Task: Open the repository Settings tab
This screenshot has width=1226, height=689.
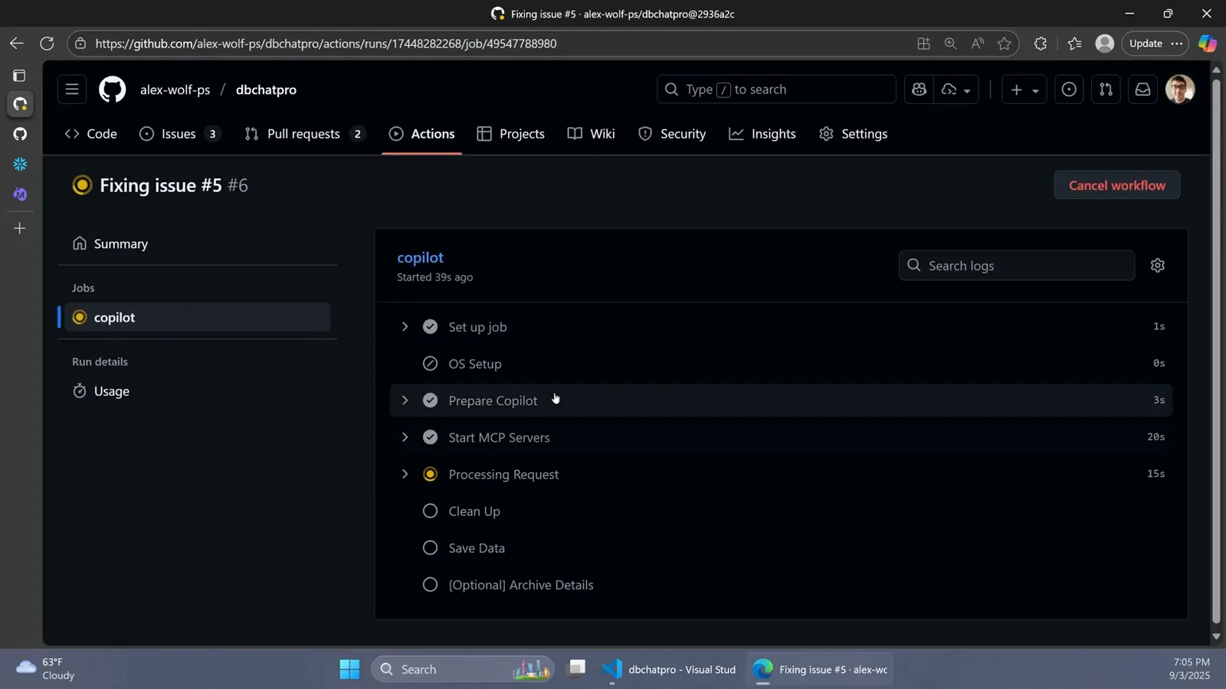Action: point(854,134)
